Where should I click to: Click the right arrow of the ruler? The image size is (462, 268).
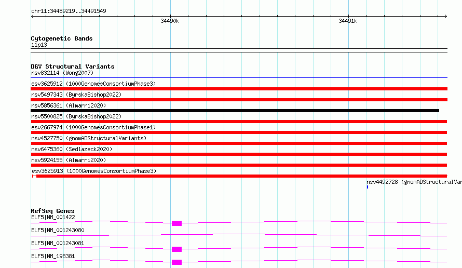(x=445, y=17)
